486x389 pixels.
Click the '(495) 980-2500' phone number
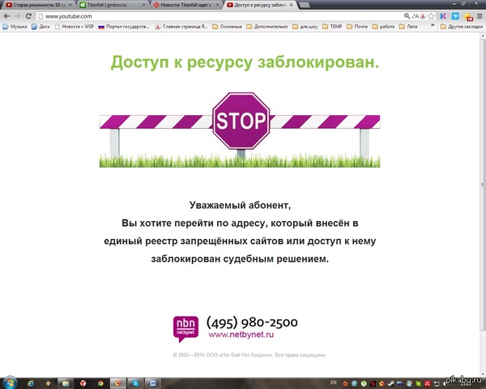click(252, 323)
